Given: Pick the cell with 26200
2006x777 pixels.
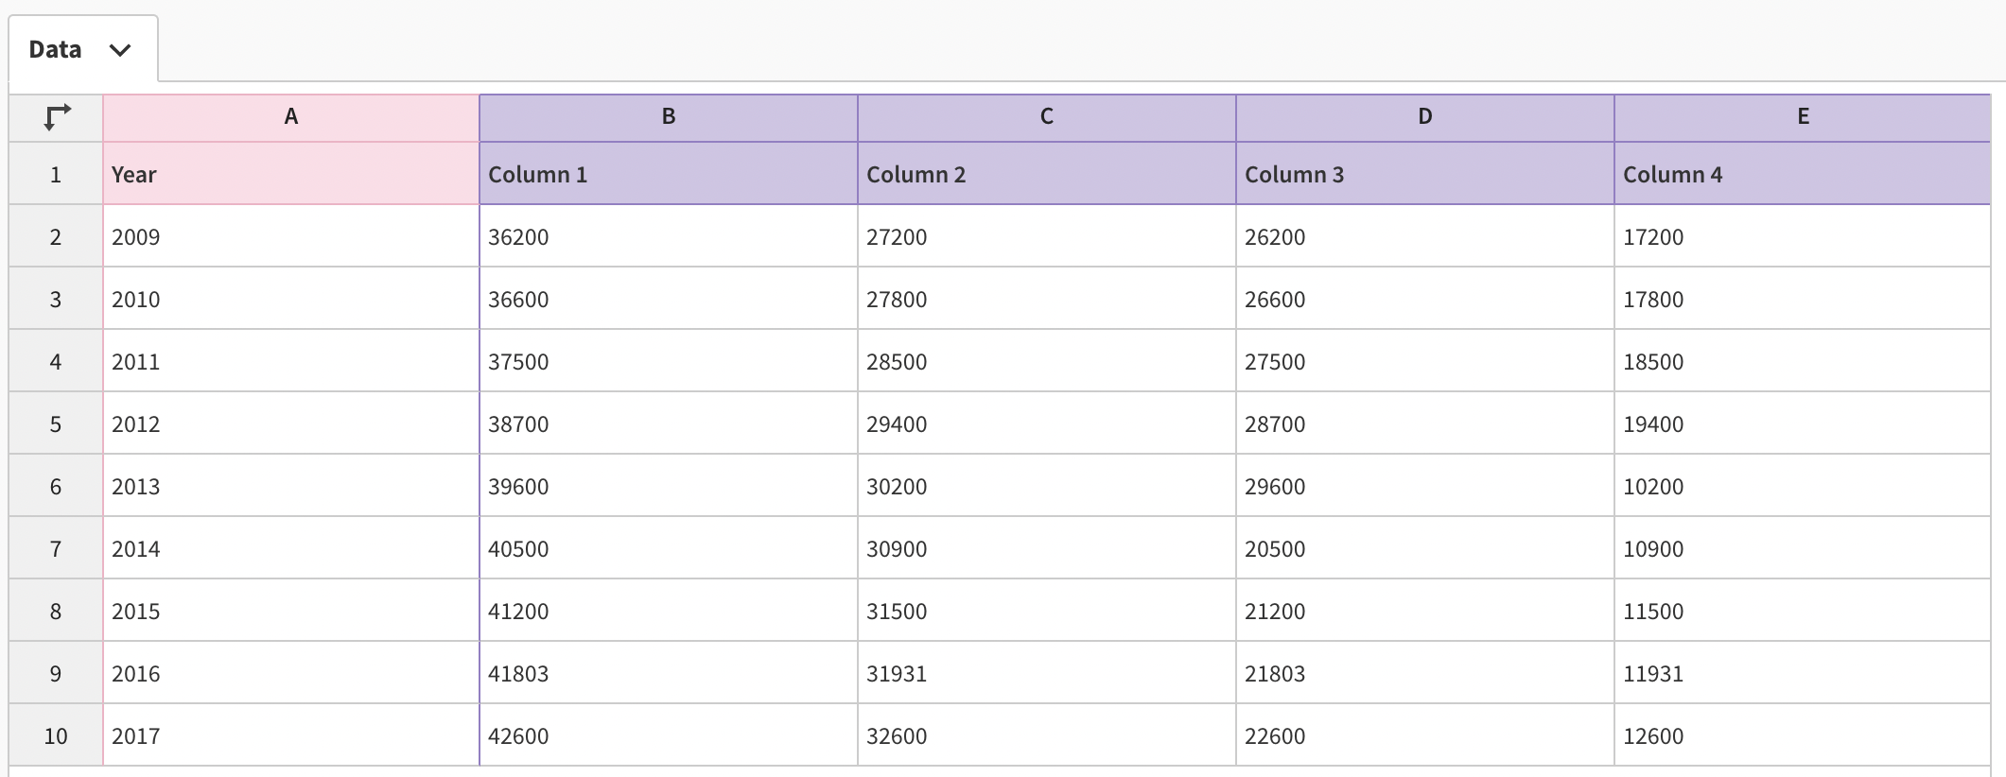Looking at the screenshot, I should click(1425, 236).
